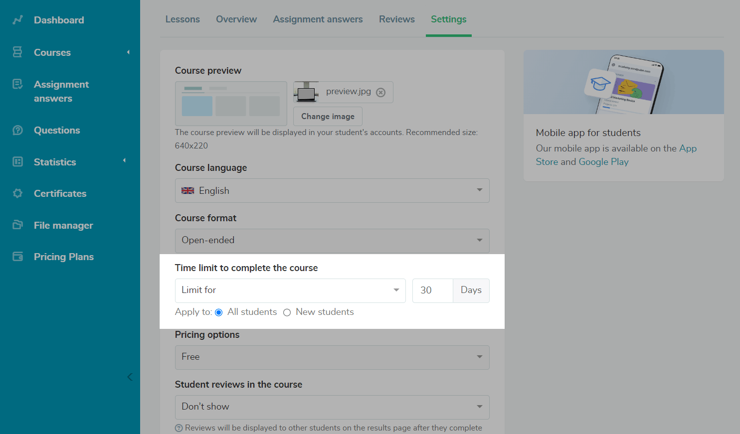Expand the Courses submenu arrow
This screenshot has width=740, height=434.
128,52
